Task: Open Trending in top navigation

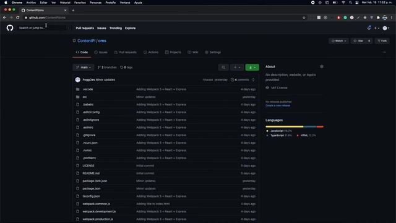Action: click(116, 28)
